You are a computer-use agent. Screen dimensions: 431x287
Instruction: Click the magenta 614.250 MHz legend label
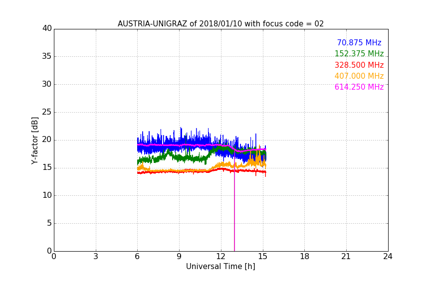tap(359, 87)
